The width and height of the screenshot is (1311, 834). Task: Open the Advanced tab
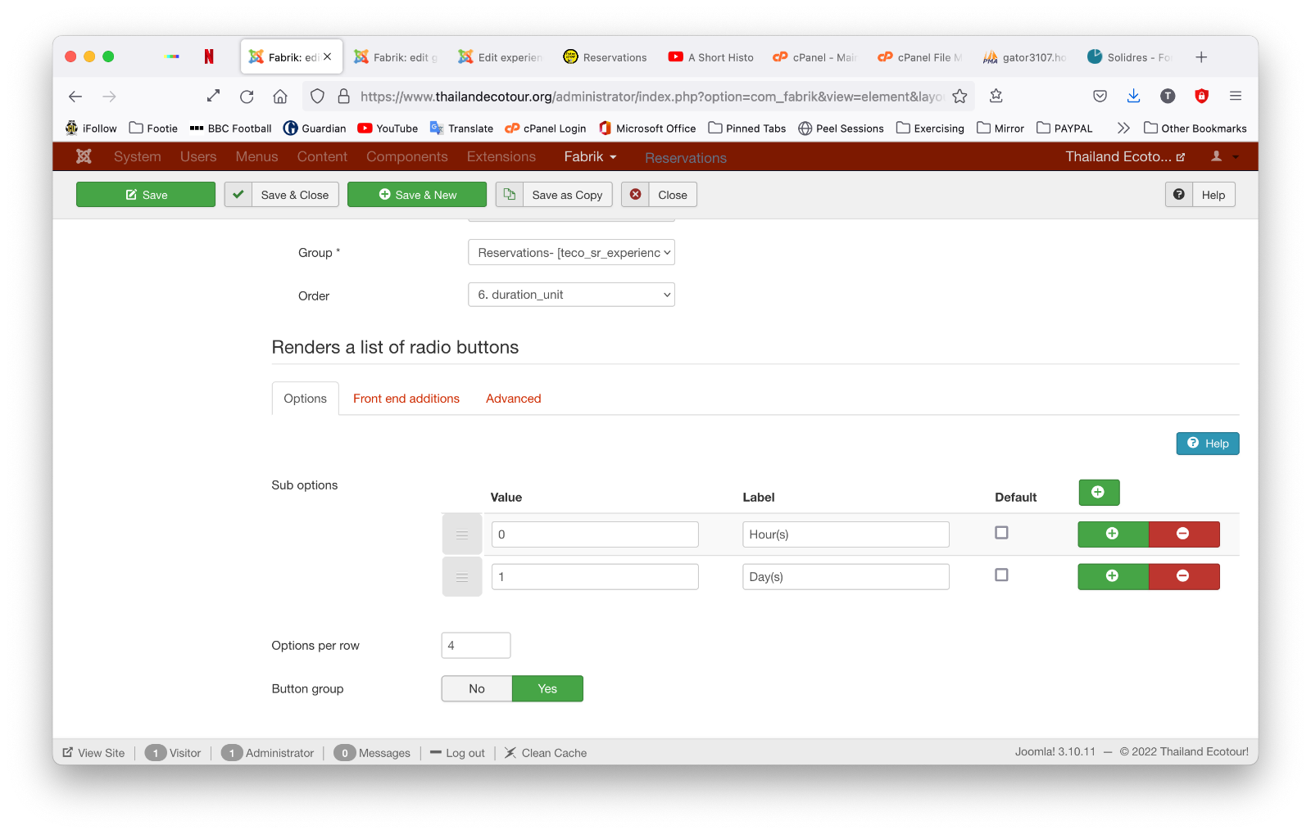(513, 399)
